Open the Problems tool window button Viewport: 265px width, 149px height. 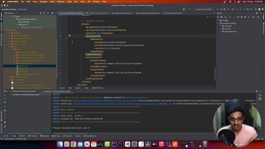33,136
